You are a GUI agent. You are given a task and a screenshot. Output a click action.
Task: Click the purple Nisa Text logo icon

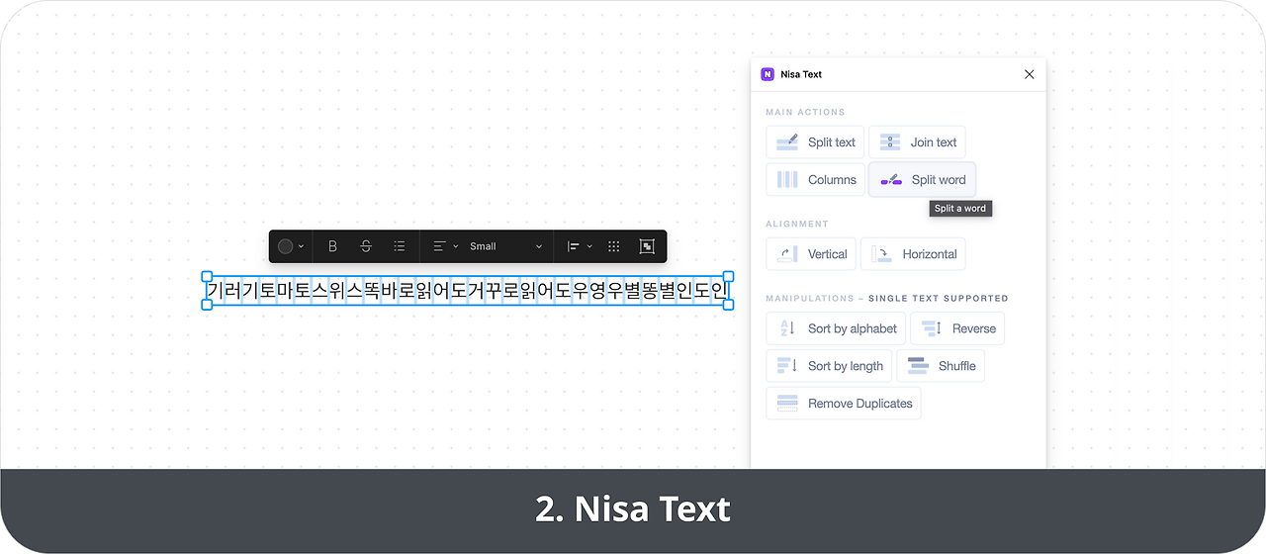coord(768,74)
